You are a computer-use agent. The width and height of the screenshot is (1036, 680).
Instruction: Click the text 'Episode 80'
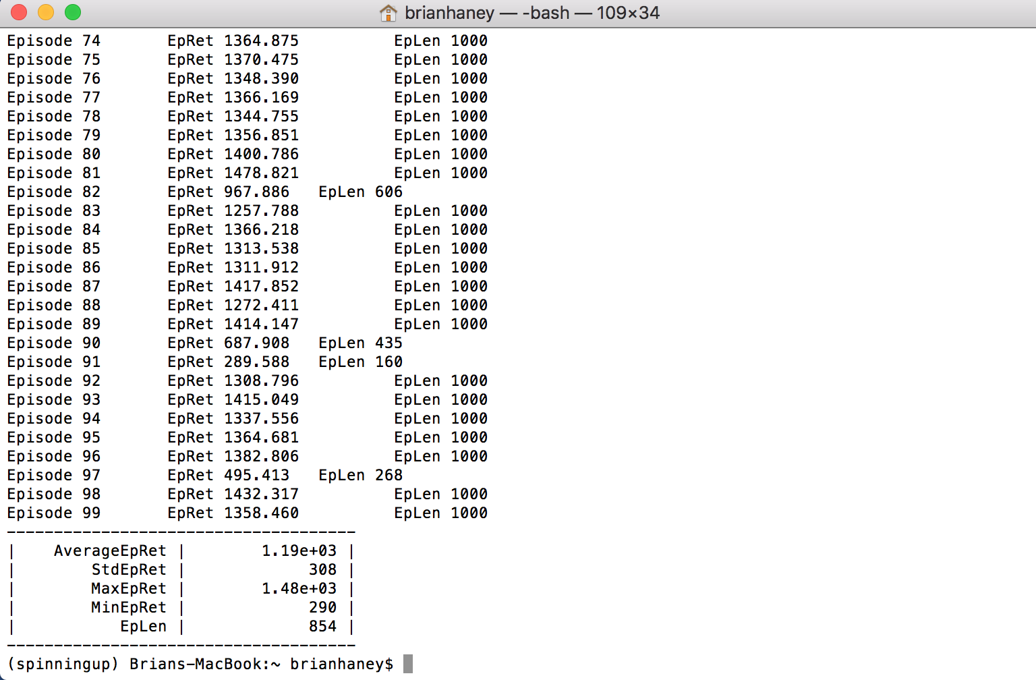click(x=54, y=154)
